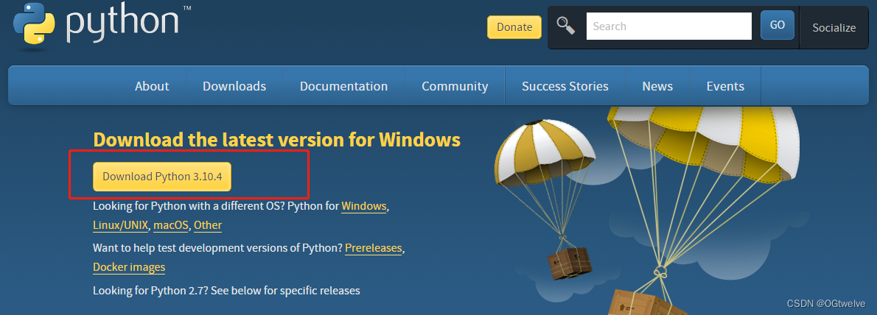
Task: Open the Downloads menu
Action: click(x=234, y=86)
